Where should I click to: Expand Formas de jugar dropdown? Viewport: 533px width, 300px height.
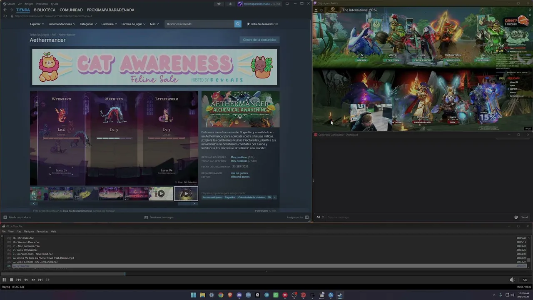click(133, 24)
